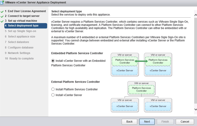Click the 'Select the services to deploy' subtitle
This screenshot has width=197, height=126.
click(81, 15)
